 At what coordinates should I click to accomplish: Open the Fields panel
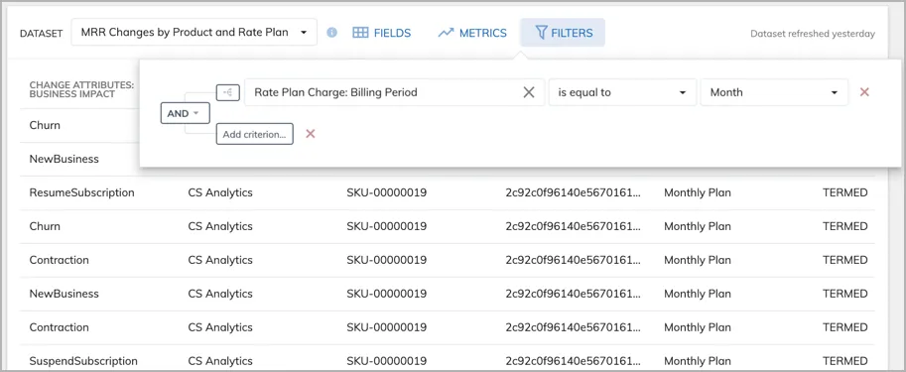(382, 33)
